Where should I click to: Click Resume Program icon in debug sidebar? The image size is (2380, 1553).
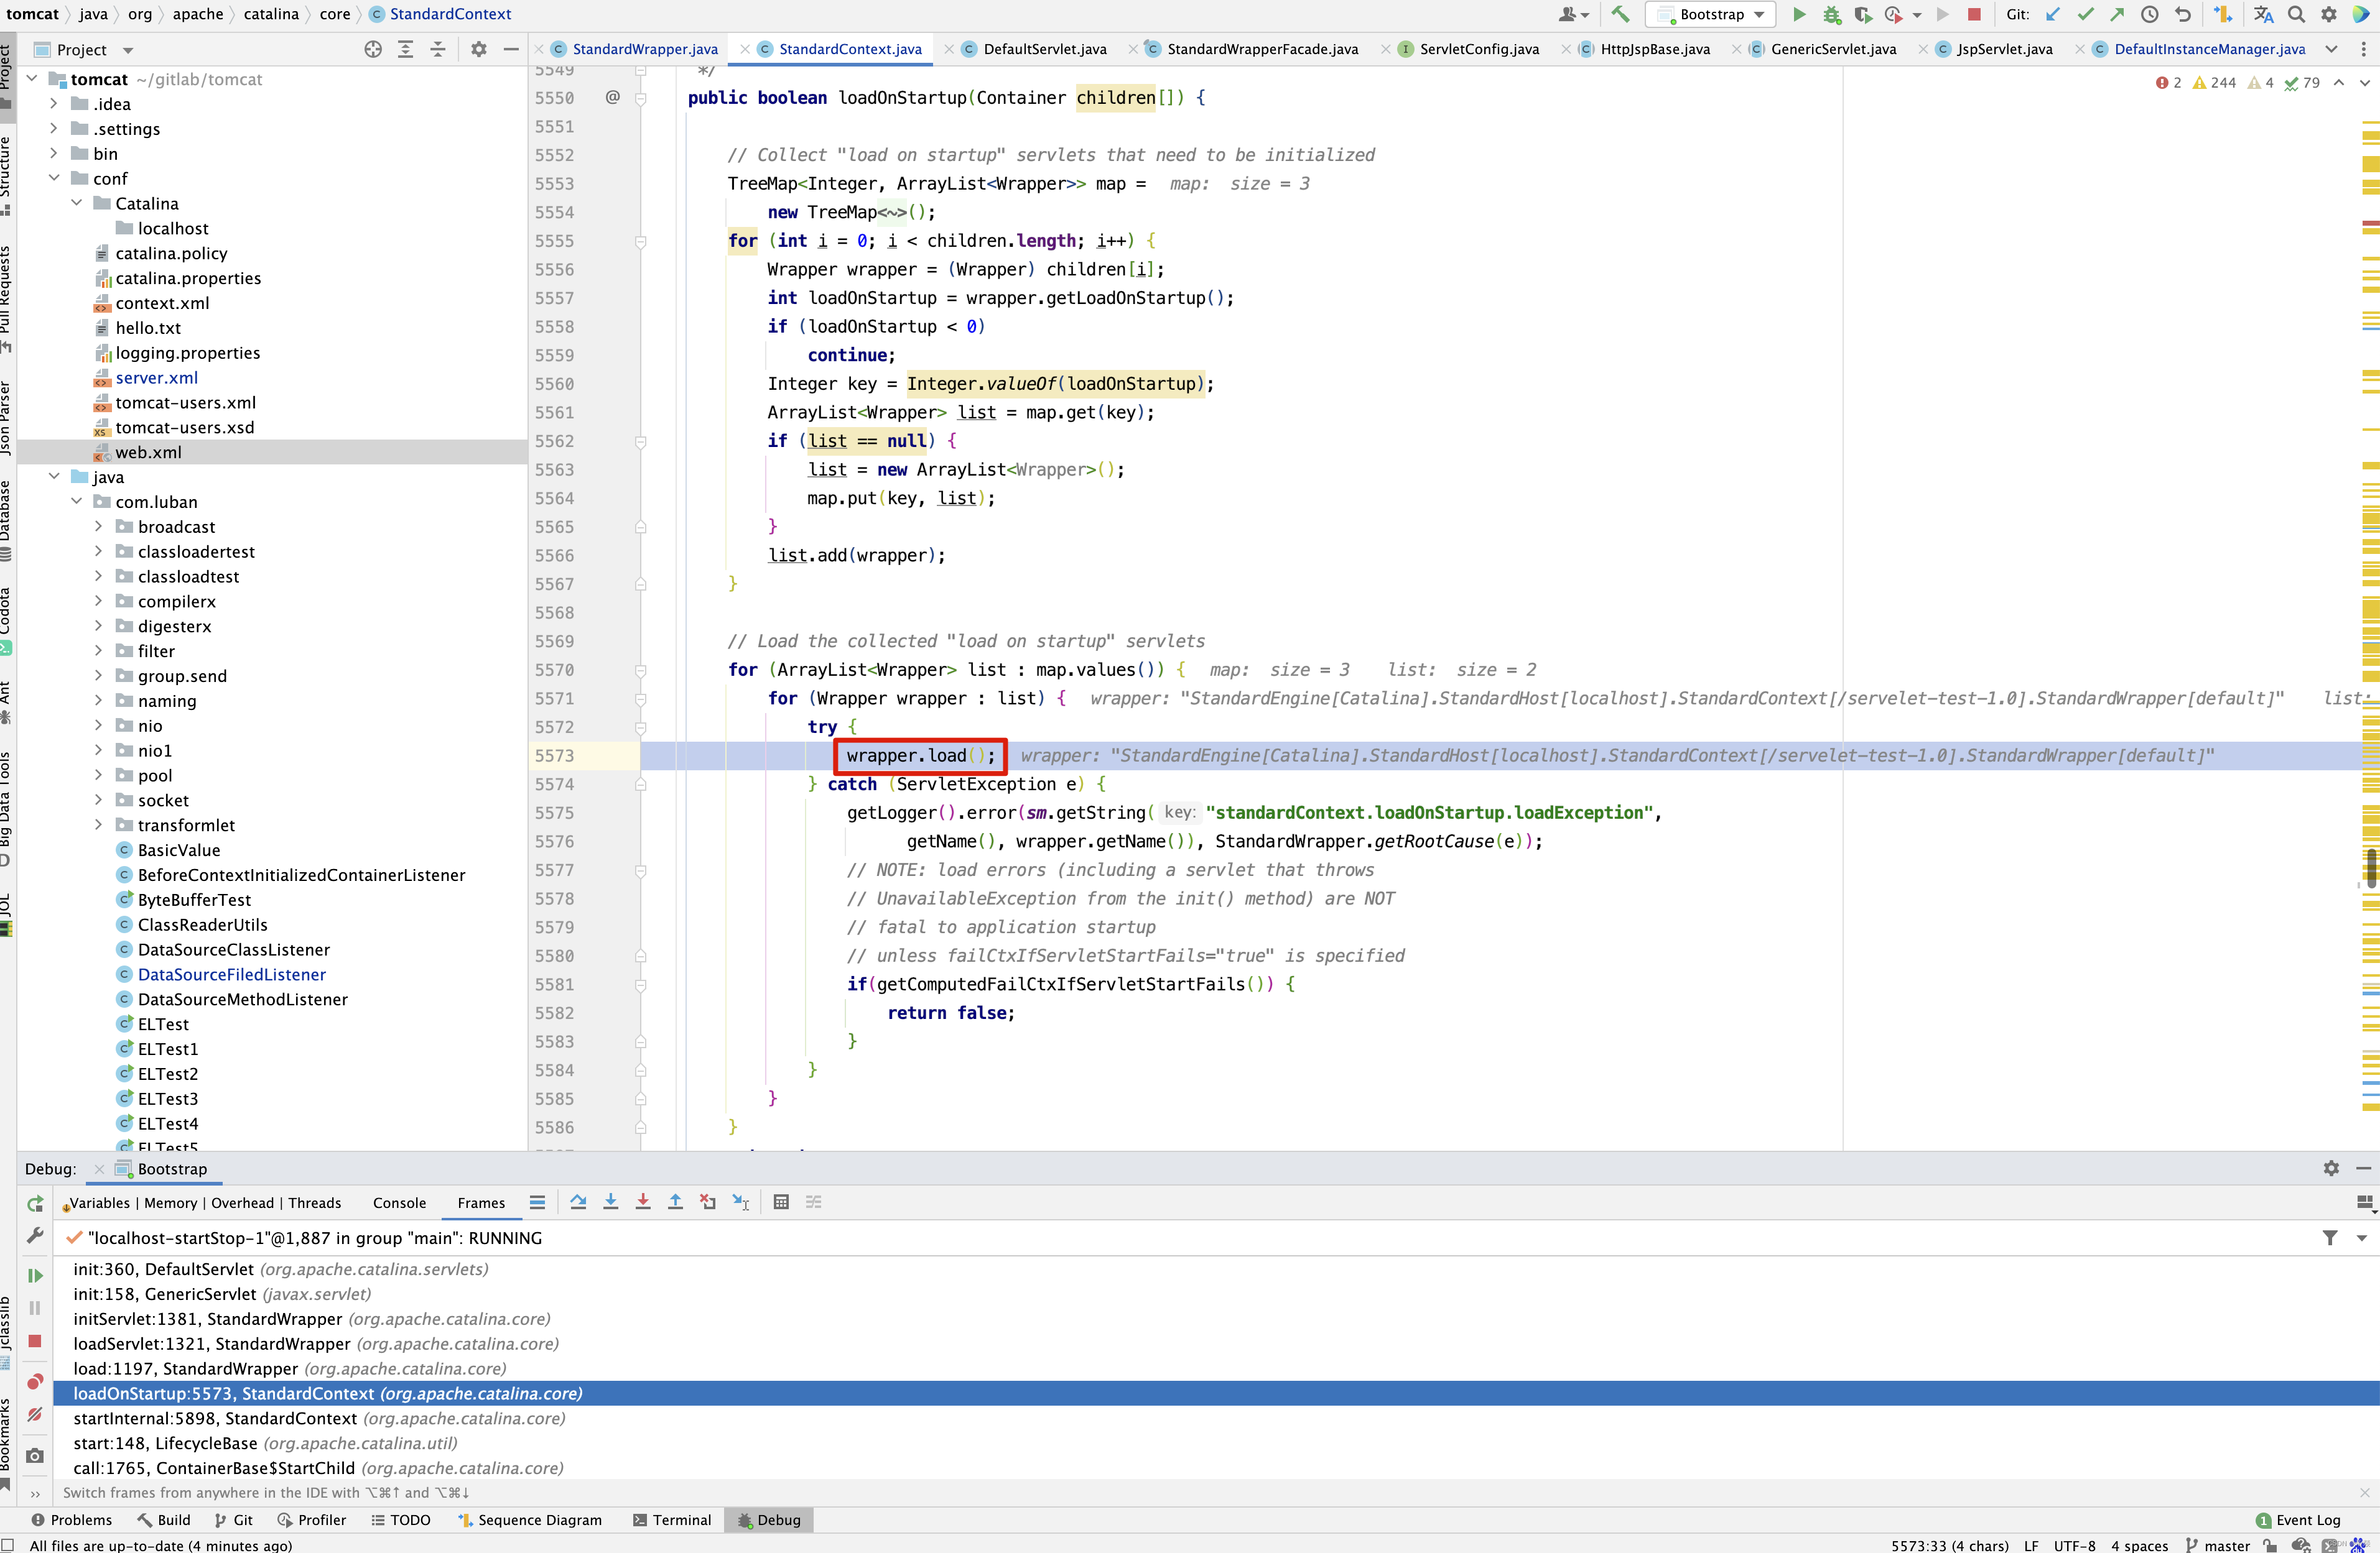click(x=35, y=1276)
